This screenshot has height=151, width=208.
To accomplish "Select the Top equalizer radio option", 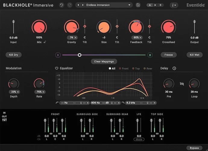I will pos(133,69).
